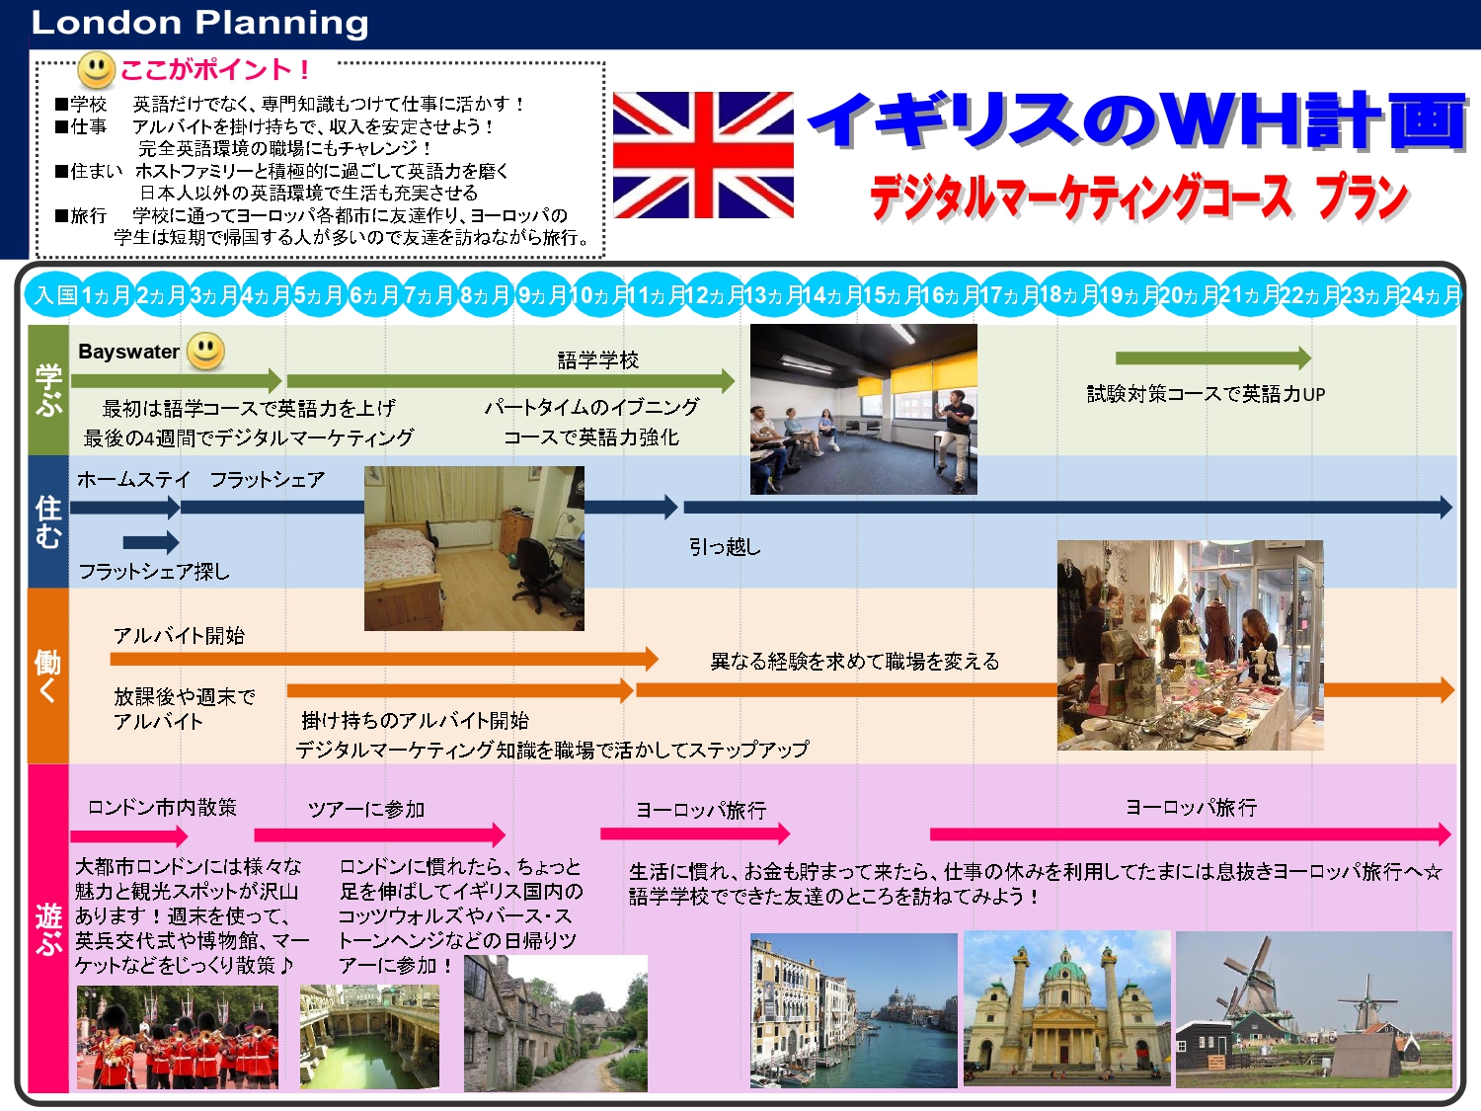Screen dimensions: 1481x1111
Task: Open the classroom photo thumbnail
Action: click(863, 409)
